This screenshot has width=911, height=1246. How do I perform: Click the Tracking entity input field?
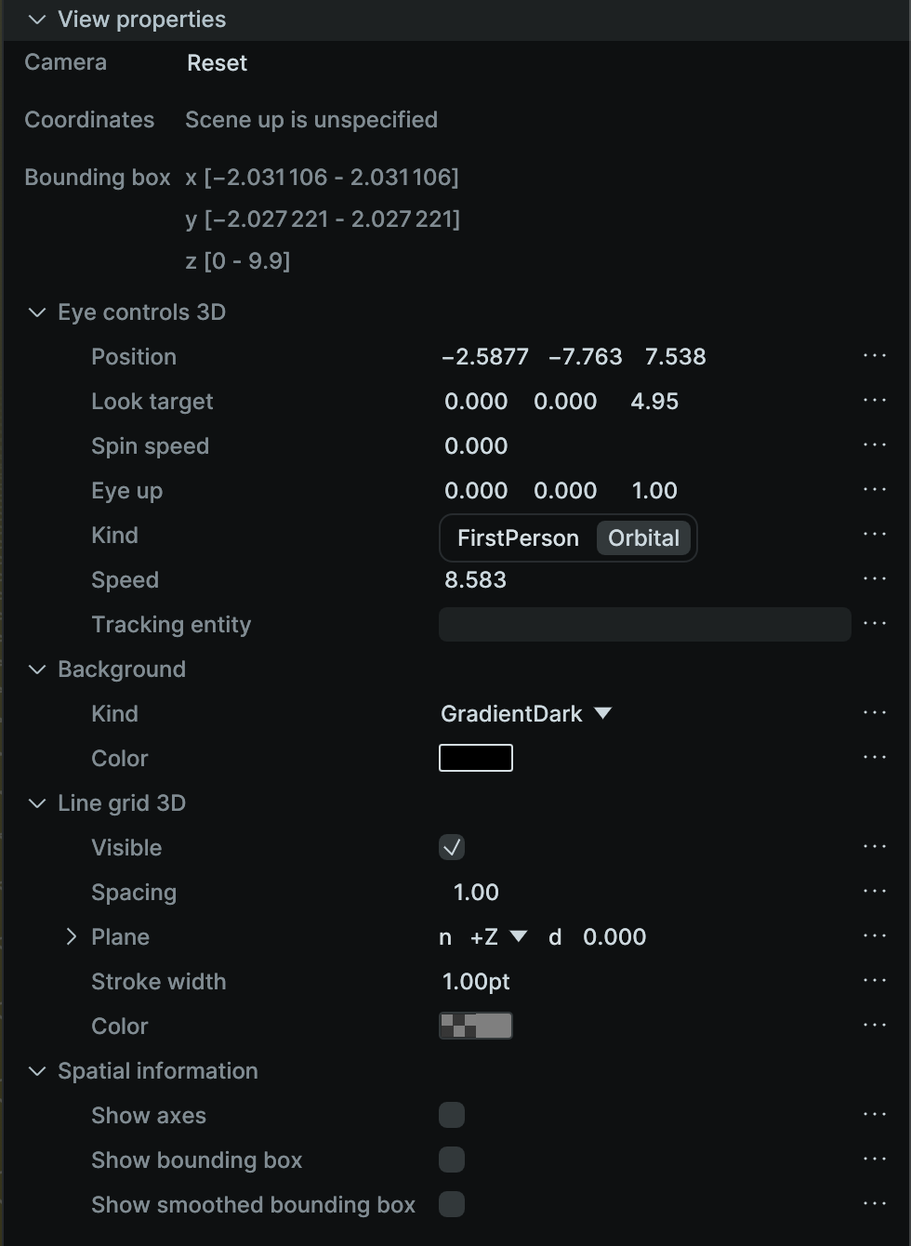pos(644,624)
